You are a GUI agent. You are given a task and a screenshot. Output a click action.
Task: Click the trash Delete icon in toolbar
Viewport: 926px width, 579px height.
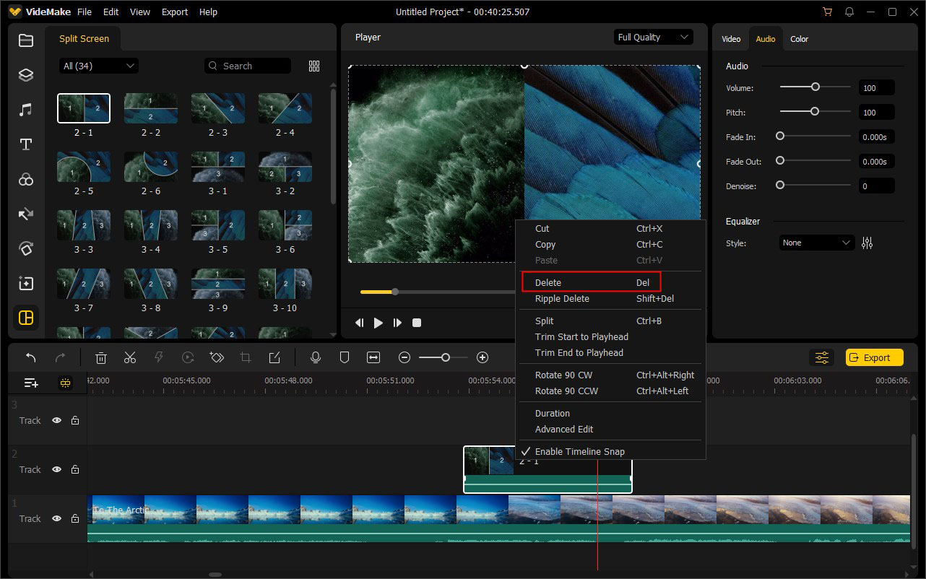(x=101, y=357)
